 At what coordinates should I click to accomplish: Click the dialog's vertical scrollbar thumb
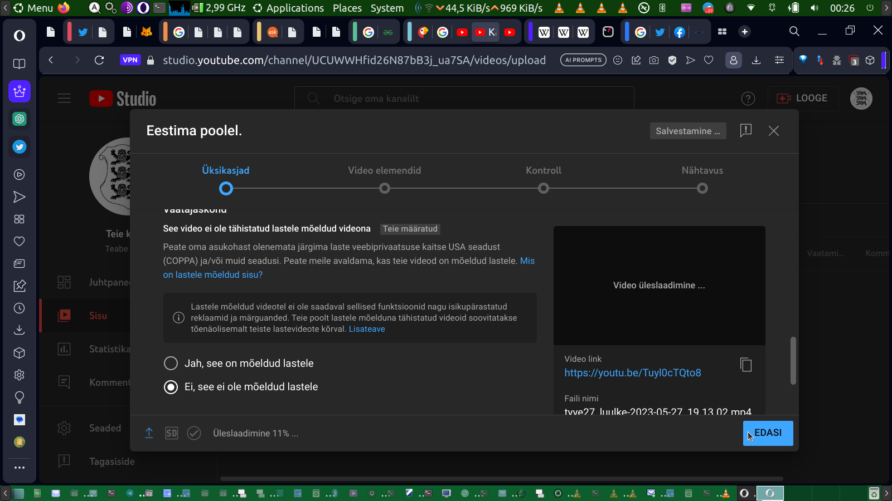coord(793,360)
